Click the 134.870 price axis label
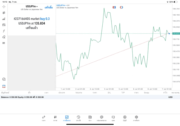Image resolution: width=180 pixels, height=126 pixels. pos(176,82)
